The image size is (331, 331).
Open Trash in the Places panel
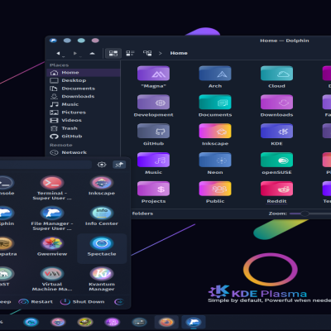click(x=84, y=128)
